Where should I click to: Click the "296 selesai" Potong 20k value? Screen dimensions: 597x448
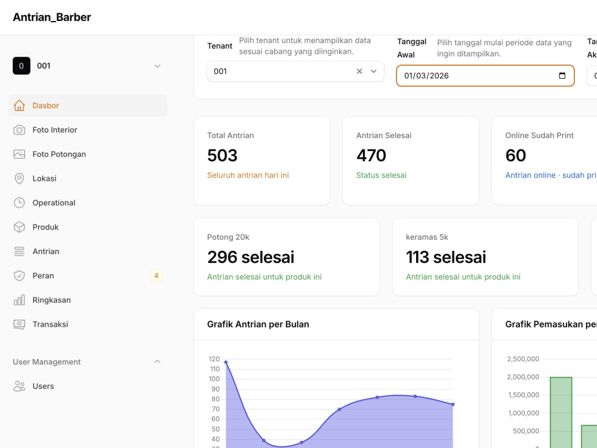point(251,257)
